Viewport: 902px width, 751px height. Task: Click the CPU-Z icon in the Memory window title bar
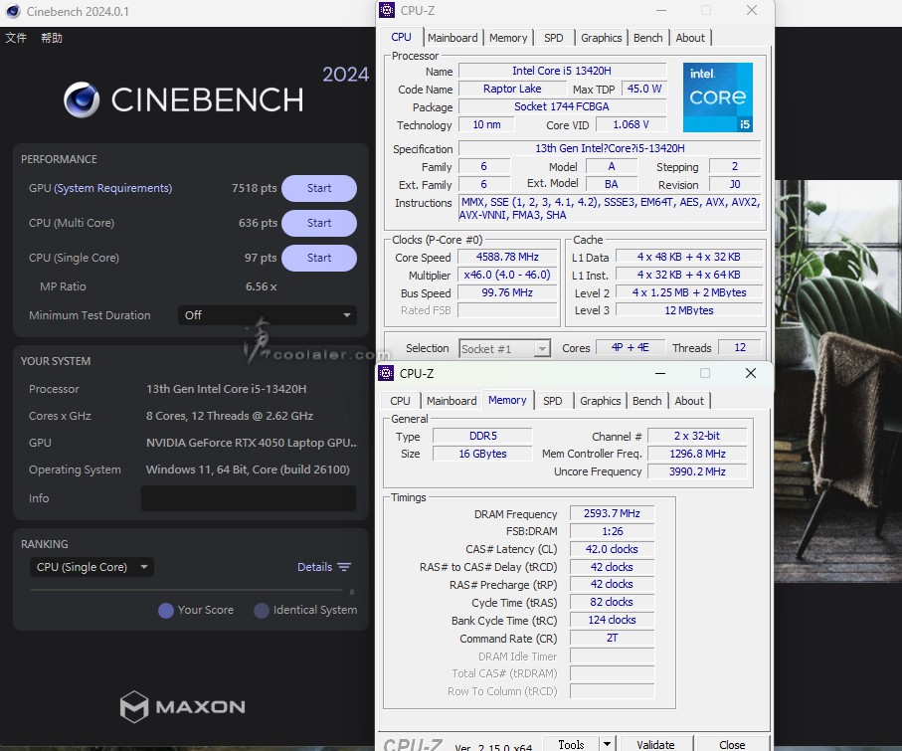(386, 373)
